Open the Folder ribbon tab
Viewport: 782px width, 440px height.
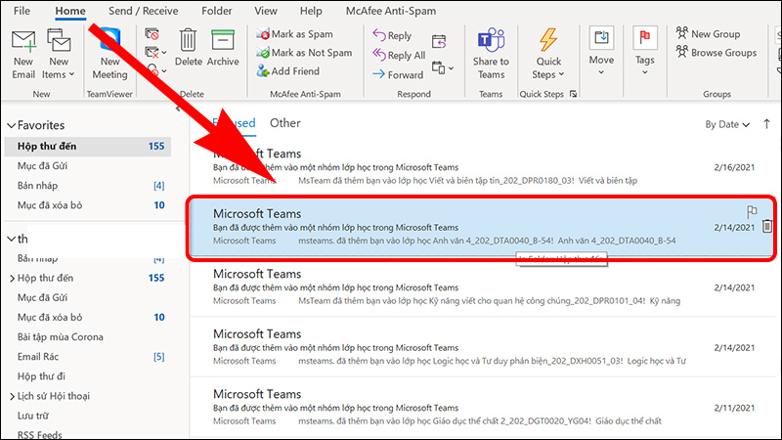click(x=216, y=11)
